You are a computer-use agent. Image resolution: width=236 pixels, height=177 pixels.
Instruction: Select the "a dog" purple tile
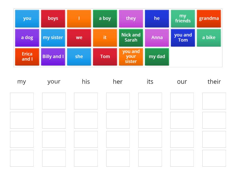pyautogui.click(x=27, y=37)
